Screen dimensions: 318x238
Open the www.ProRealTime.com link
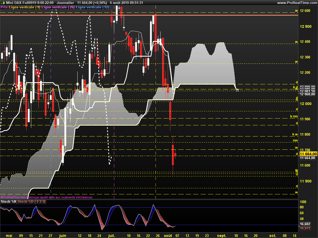297,3
